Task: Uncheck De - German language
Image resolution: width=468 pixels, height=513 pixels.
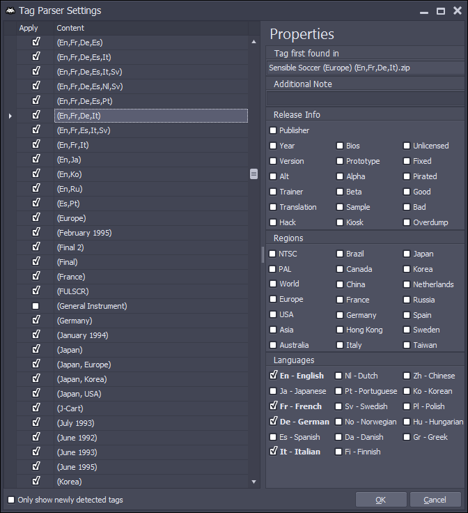Action: click(273, 421)
